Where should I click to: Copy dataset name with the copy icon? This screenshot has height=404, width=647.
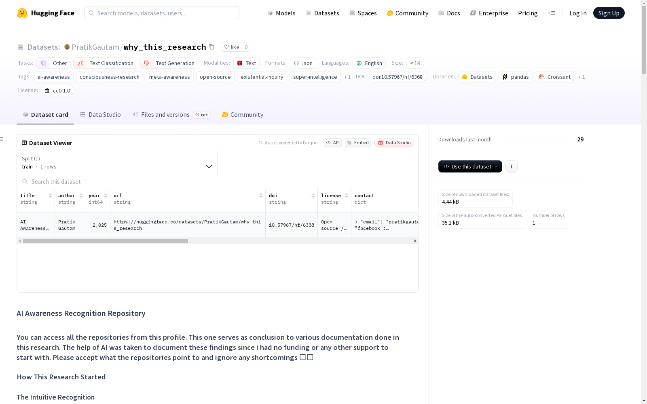[211, 47]
